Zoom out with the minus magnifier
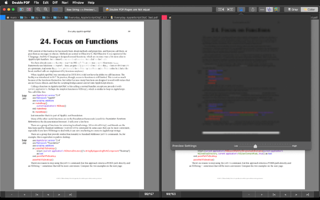The image size is (320, 200). 38,10
